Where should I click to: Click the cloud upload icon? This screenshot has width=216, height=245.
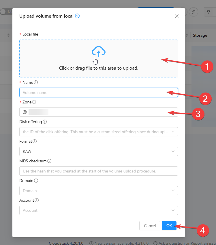tap(99, 51)
